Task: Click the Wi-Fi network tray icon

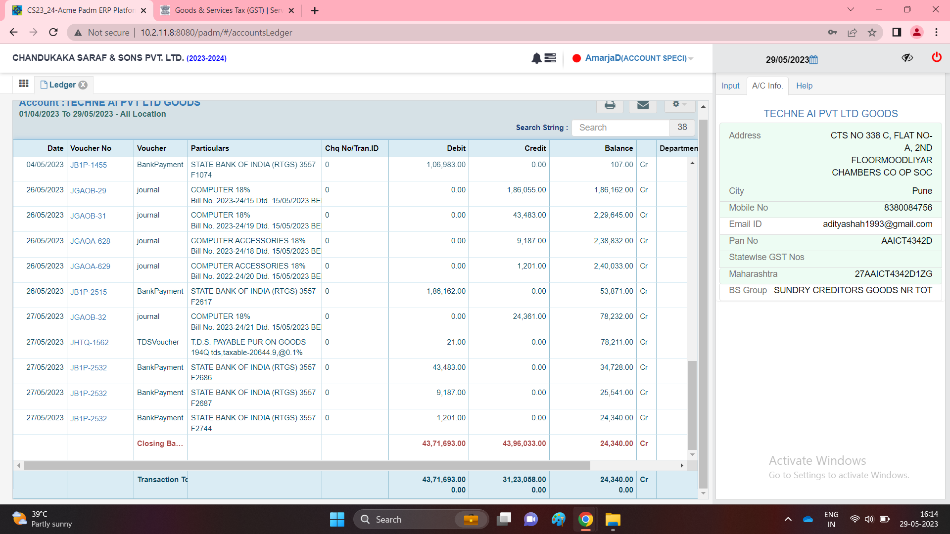Action: tap(855, 519)
